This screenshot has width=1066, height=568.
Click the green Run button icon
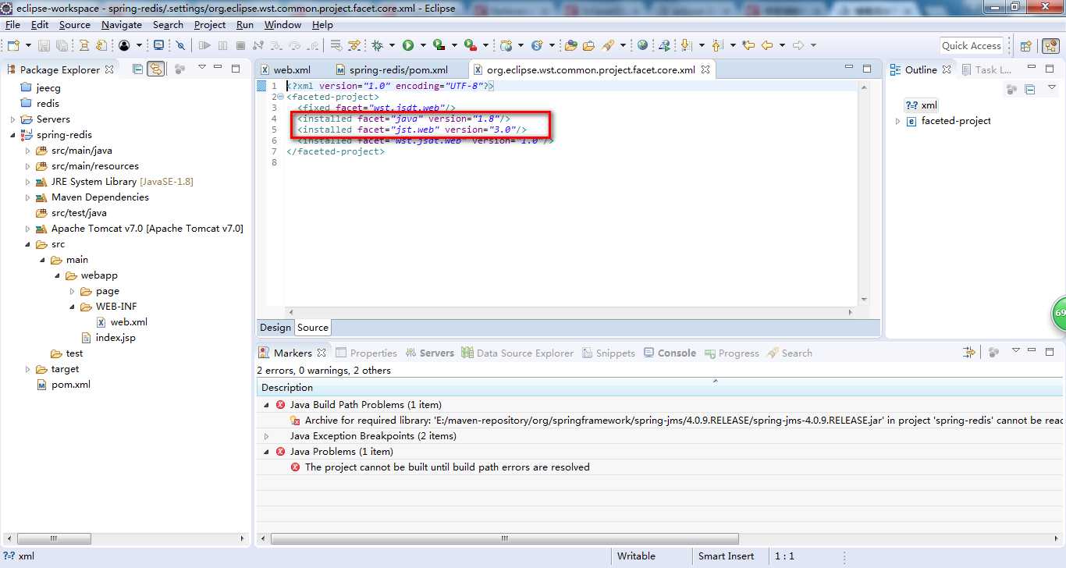408,45
